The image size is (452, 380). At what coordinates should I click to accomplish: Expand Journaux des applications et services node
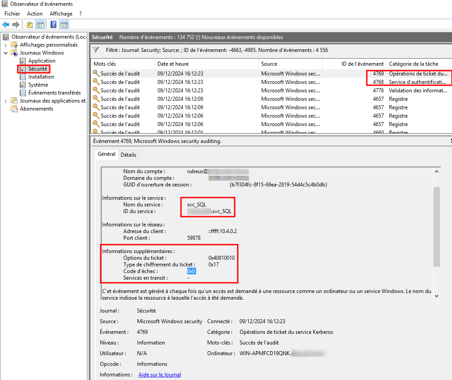click(5, 101)
